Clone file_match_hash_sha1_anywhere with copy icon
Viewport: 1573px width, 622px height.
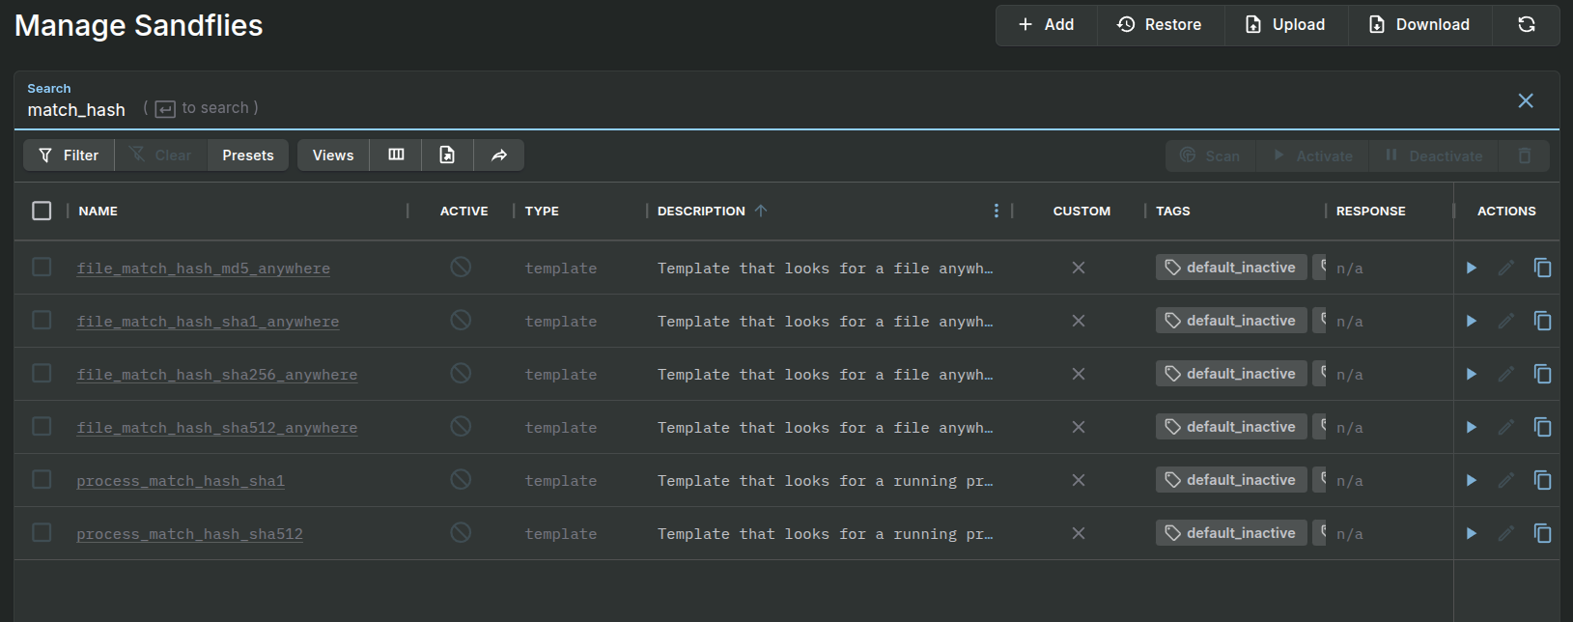coord(1543,321)
